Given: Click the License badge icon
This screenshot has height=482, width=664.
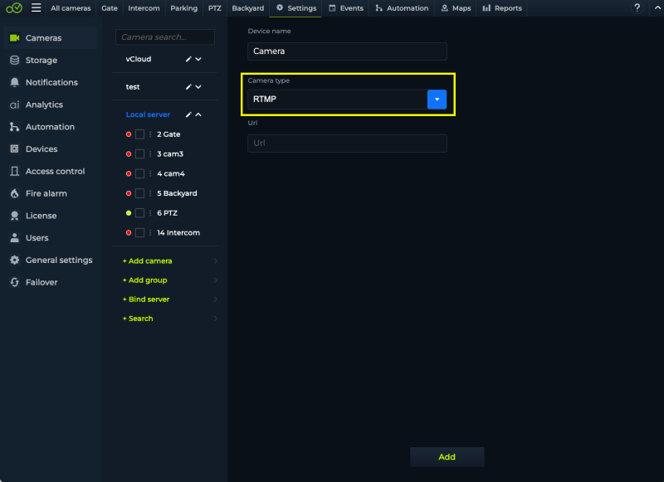Looking at the screenshot, I should (x=14, y=216).
